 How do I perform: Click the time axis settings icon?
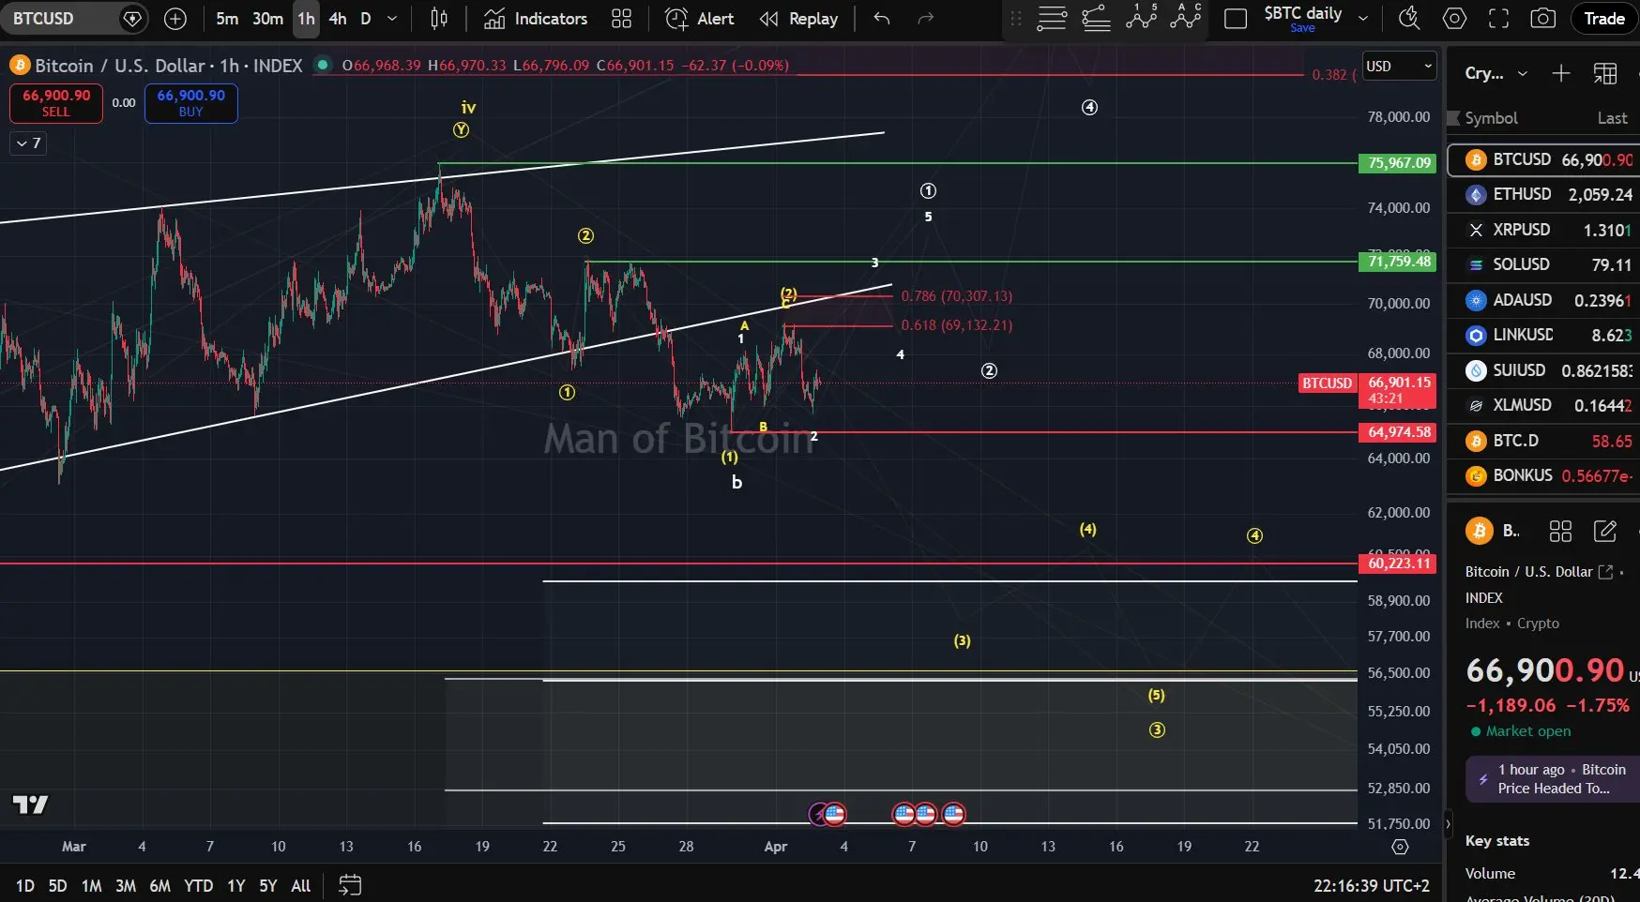click(1400, 847)
